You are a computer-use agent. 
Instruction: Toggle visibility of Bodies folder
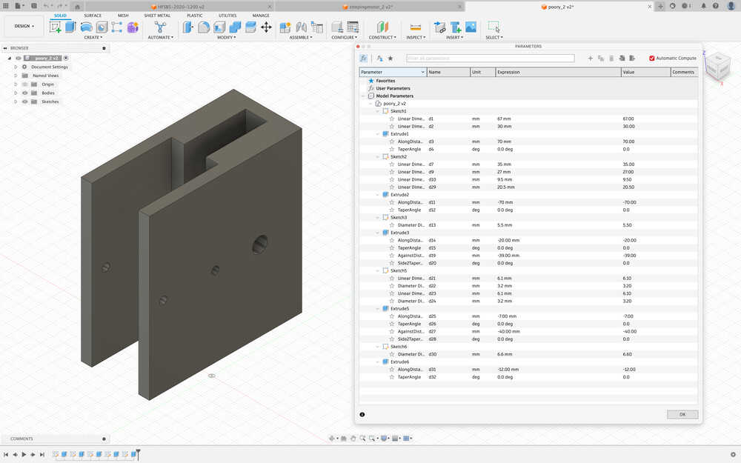click(x=25, y=93)
